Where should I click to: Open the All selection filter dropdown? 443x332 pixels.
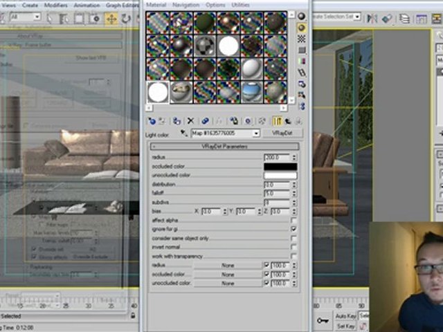pos(36,17)
